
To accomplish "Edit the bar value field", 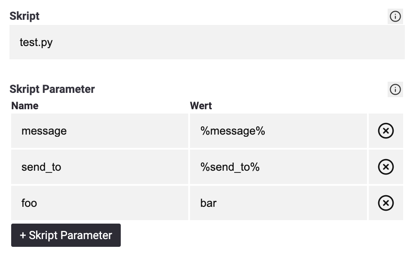I will [x=278, y=203].
